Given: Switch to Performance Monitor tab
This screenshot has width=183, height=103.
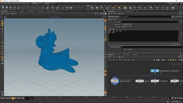Looking at the screenshot, I should tap(129, 11).
